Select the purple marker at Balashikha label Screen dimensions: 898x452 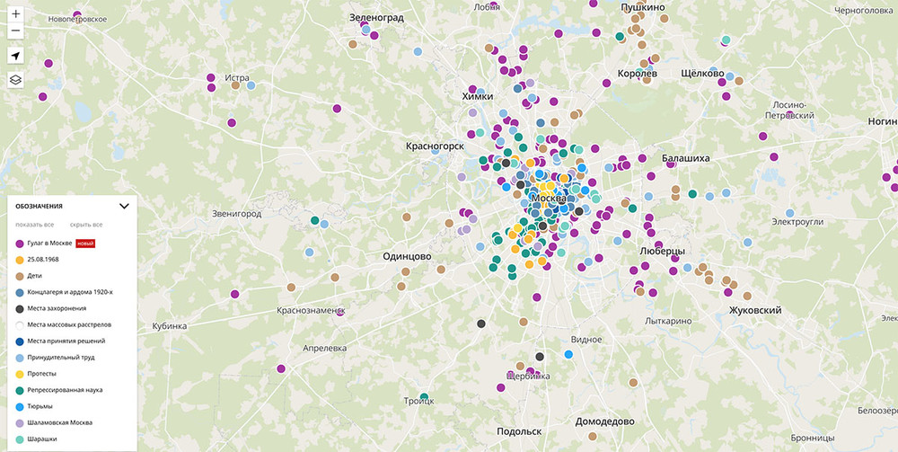click(x=671, y=164)
